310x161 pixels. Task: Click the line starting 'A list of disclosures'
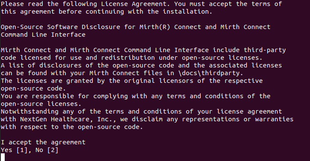[x=141, y=65]
